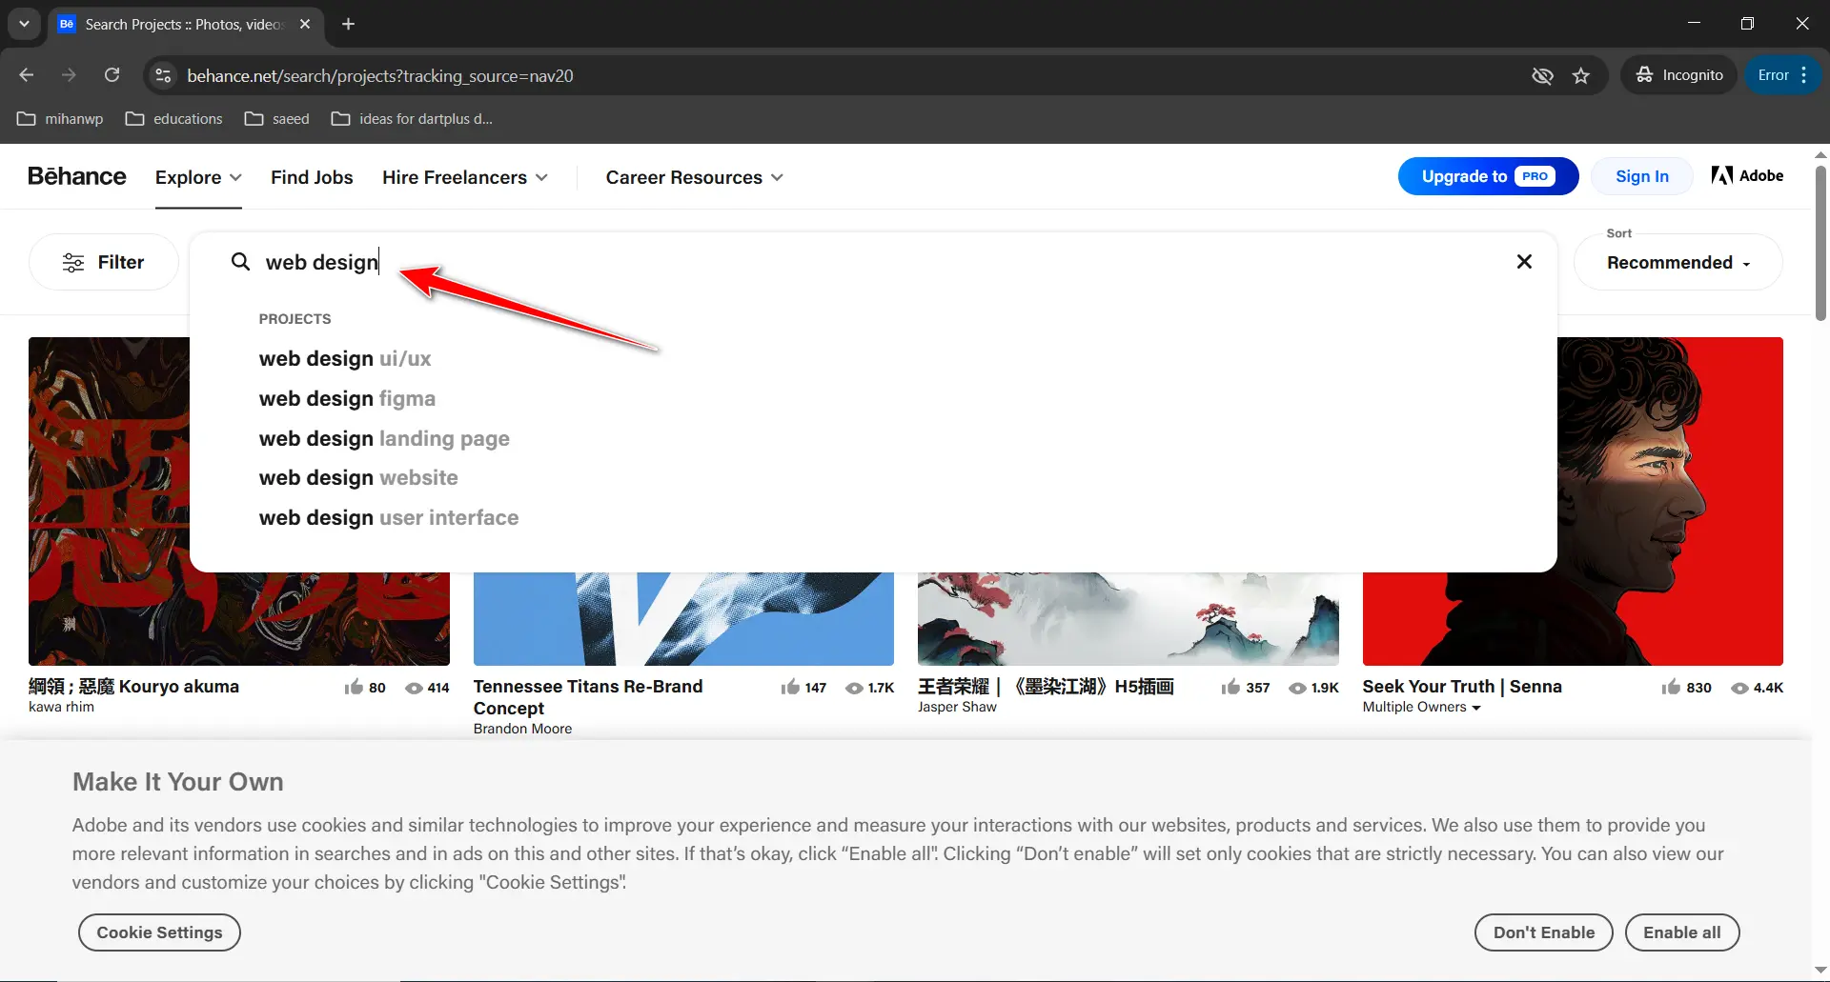Click the Sign In button

click(x=1641, y=176)
